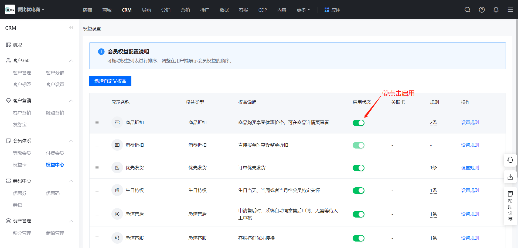Click the 生日特权 gift icon
The height and width of the screenshot is (248, 518).
[x=117, y=190]
